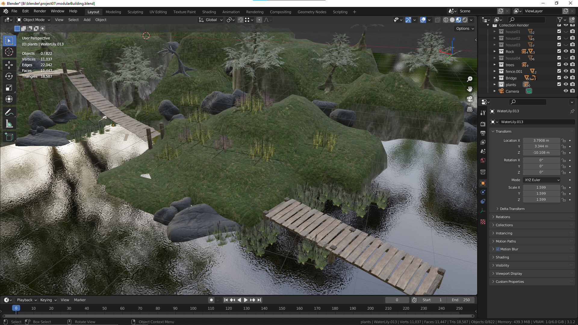
Task: Hide the Bridge collection in viewport
Action: pos(566,78)
